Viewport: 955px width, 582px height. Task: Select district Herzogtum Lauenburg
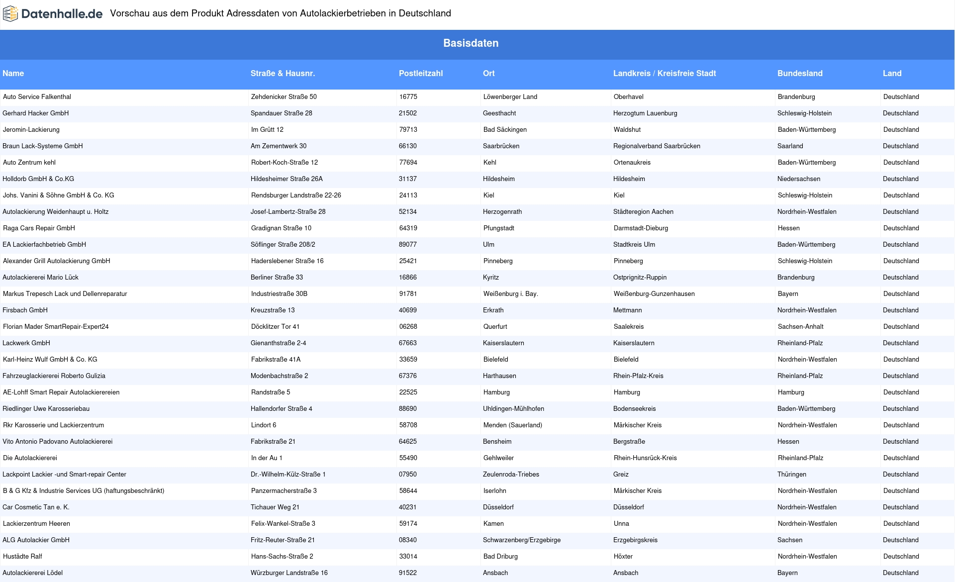646,113
